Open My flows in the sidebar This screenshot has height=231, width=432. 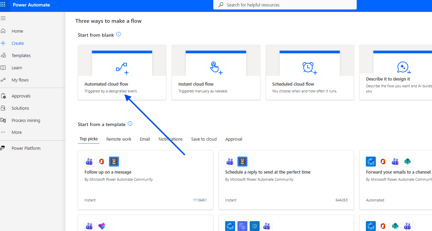coord(20,80)
